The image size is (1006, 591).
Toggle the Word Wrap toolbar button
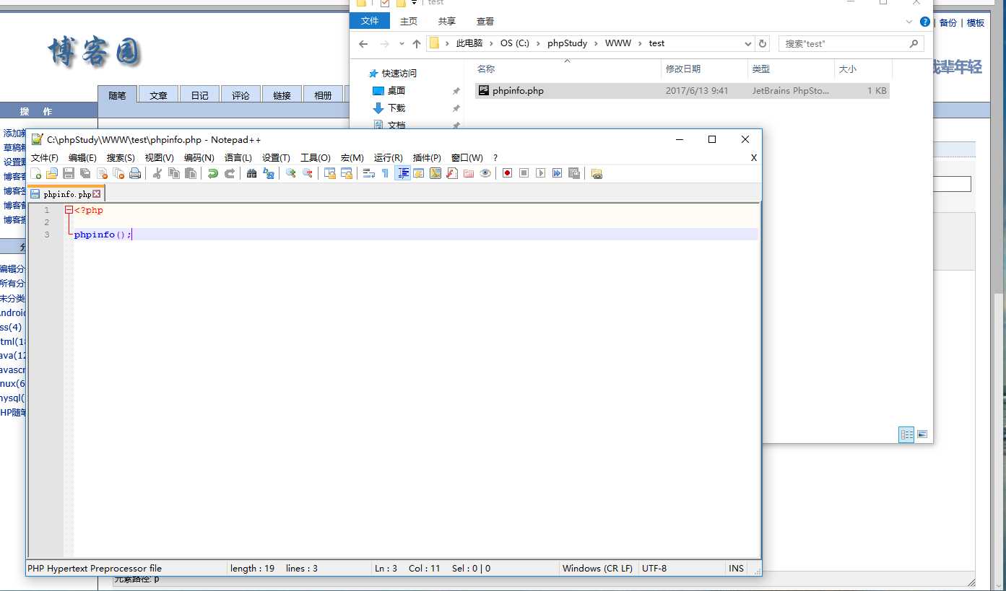(368, 173)
